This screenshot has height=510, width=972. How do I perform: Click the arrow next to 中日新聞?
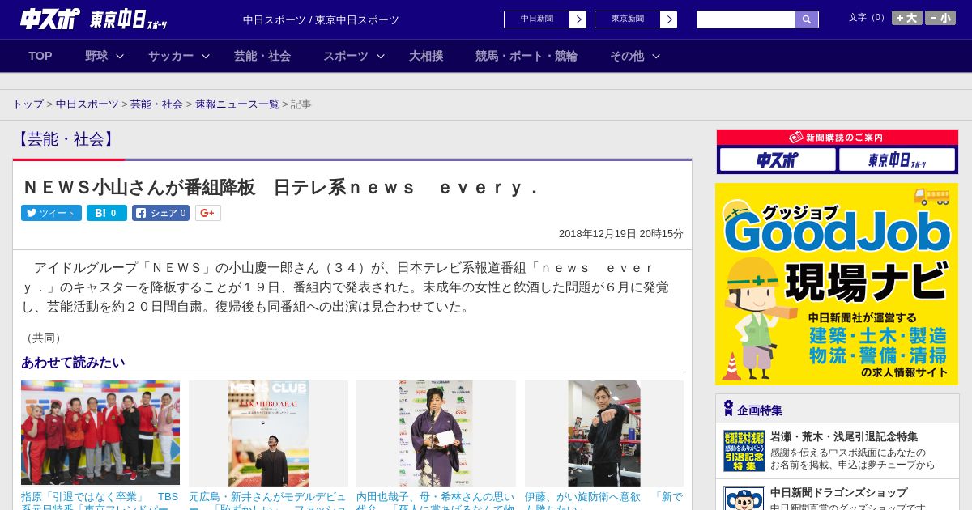pyautogui.click(x=578, y=19)
